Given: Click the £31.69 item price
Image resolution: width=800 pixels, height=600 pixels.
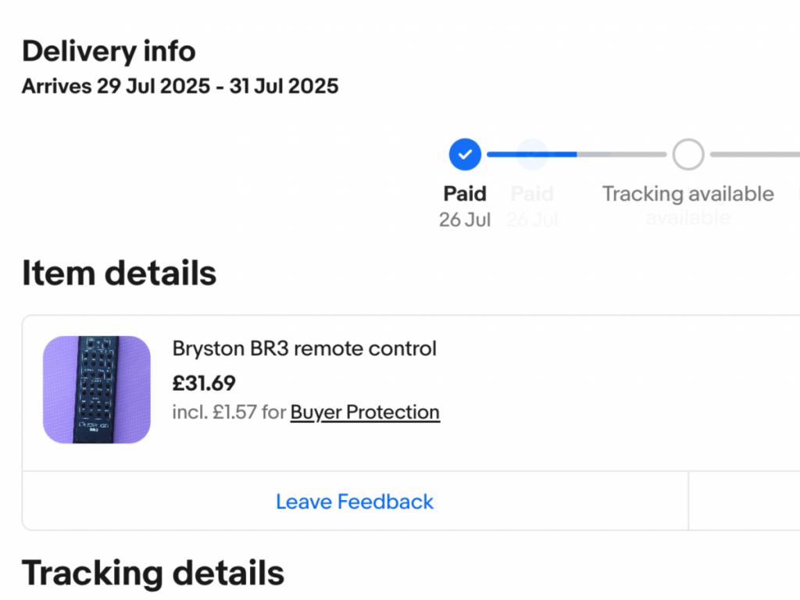Looking at the screenshot, I should click(x=204, y=383).
